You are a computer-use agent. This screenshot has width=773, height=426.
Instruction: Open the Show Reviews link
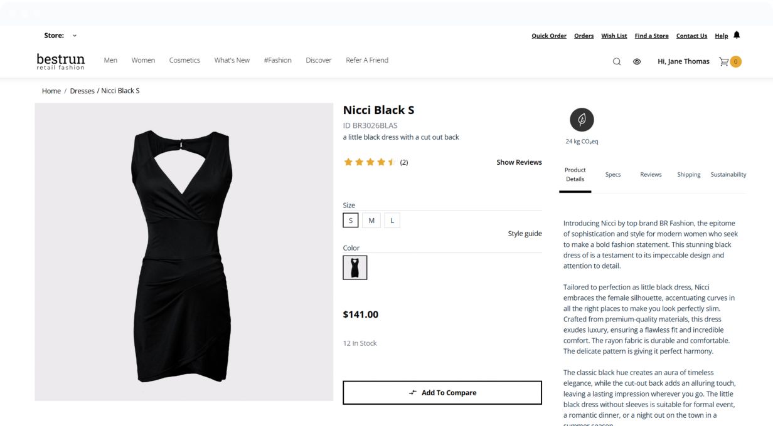519,162
